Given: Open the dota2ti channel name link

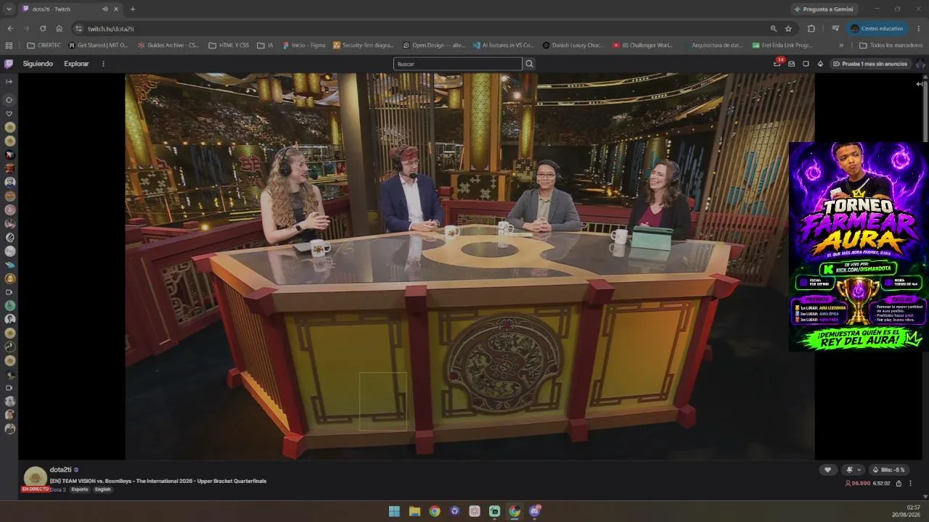Looking at the screenshot, I should [60, 470].
